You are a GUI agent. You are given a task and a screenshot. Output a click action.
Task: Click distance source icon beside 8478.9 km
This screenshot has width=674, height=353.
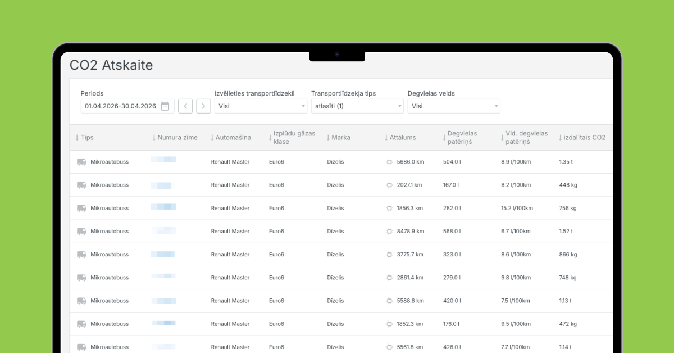(x=389, y=232)
